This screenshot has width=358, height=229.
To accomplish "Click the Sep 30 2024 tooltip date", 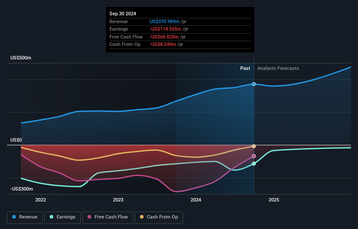I will pyautogui.click(x=123, y=14).
